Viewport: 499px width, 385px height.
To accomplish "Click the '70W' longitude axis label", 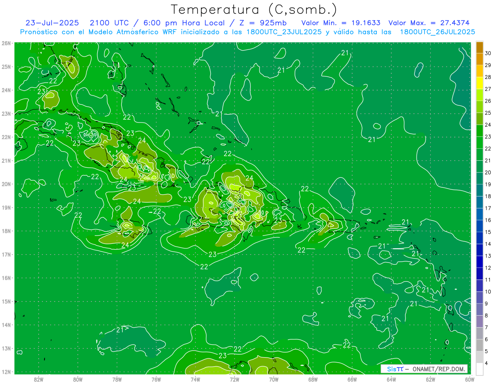I will 274,379.
